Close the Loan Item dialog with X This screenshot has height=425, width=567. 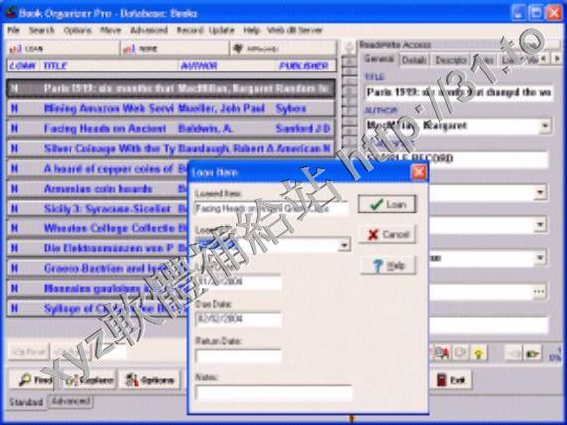pos(419,172)
